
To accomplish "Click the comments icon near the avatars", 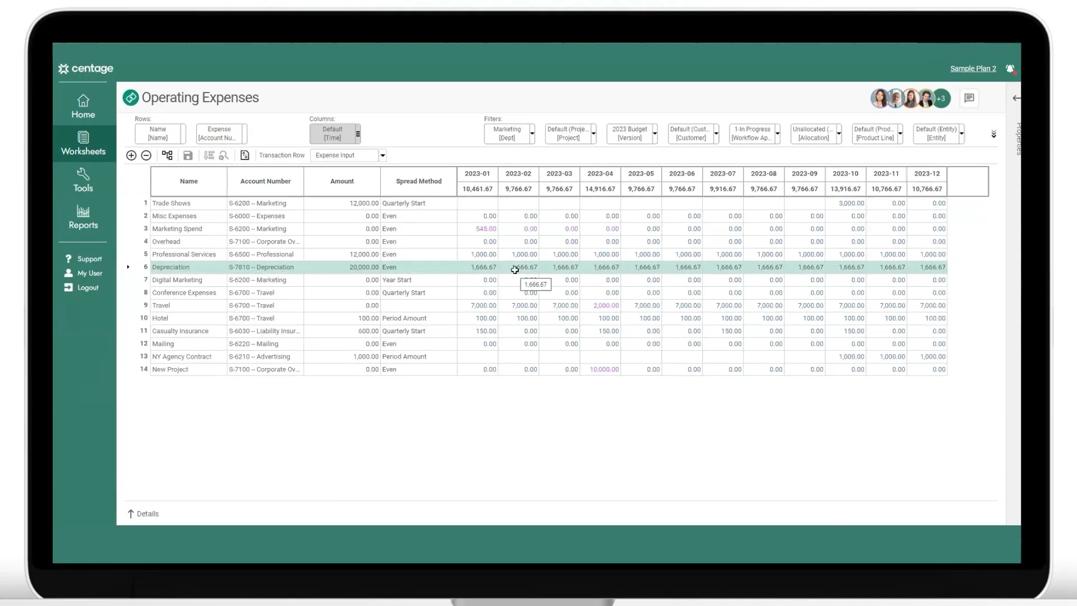I will [969, 98].
